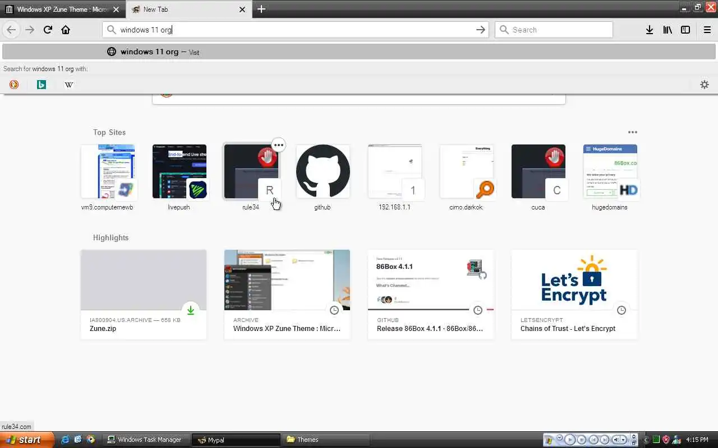Click into the Search box

554,30
